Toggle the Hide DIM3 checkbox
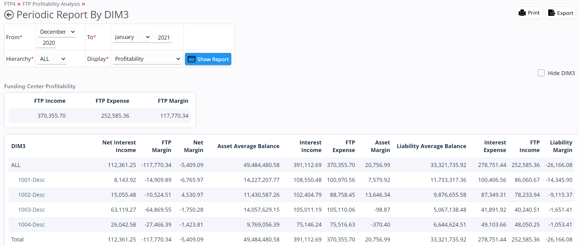Screen dimensions: 579x246 click(x=541, y=73)
